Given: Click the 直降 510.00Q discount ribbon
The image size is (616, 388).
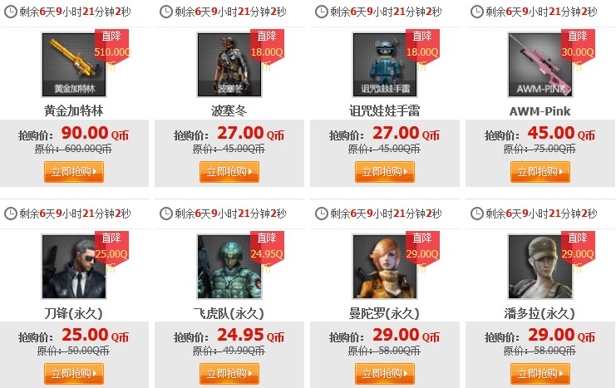Looking at the screenshot, I should click(112, 47).
